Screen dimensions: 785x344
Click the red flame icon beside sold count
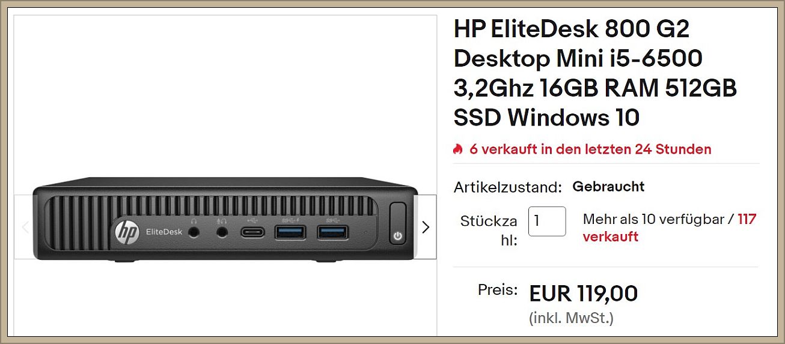pos(458,149)
